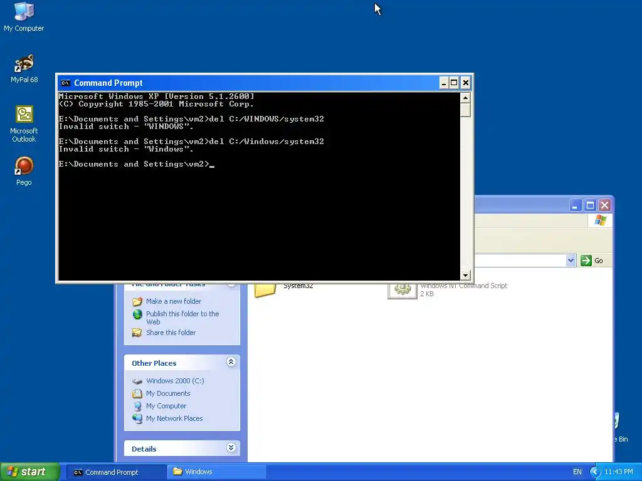Click the Command Prompt scrollbar thumb

coord(465,110)
